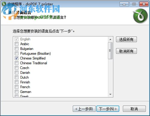
Task: Click the scroll-up arrow of the language list
Action: click(110, 39)
